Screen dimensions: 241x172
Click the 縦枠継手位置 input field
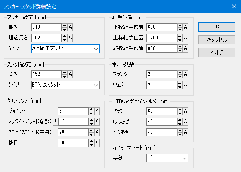point(162,48)
